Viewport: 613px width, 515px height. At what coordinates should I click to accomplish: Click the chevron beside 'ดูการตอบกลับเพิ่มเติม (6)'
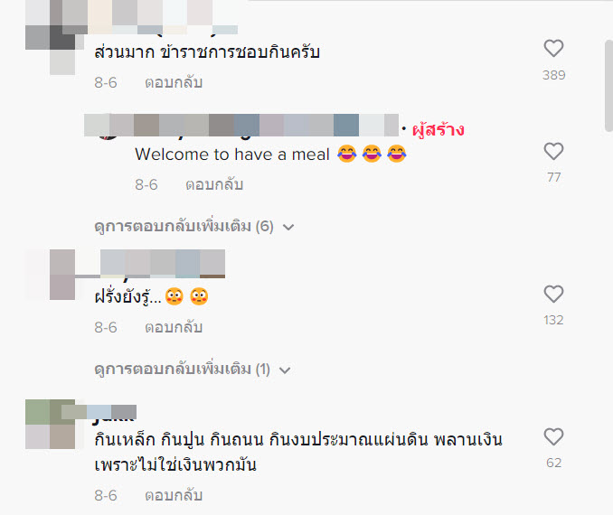288,227
